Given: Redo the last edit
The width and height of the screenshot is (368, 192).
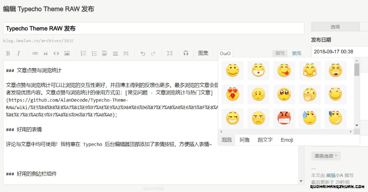Looking at the screenshot, I should (153, 53).
